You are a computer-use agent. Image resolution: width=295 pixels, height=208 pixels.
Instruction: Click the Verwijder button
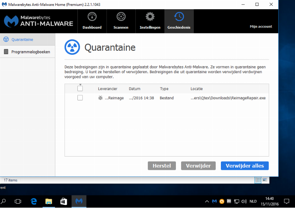[x=198, y=166]
